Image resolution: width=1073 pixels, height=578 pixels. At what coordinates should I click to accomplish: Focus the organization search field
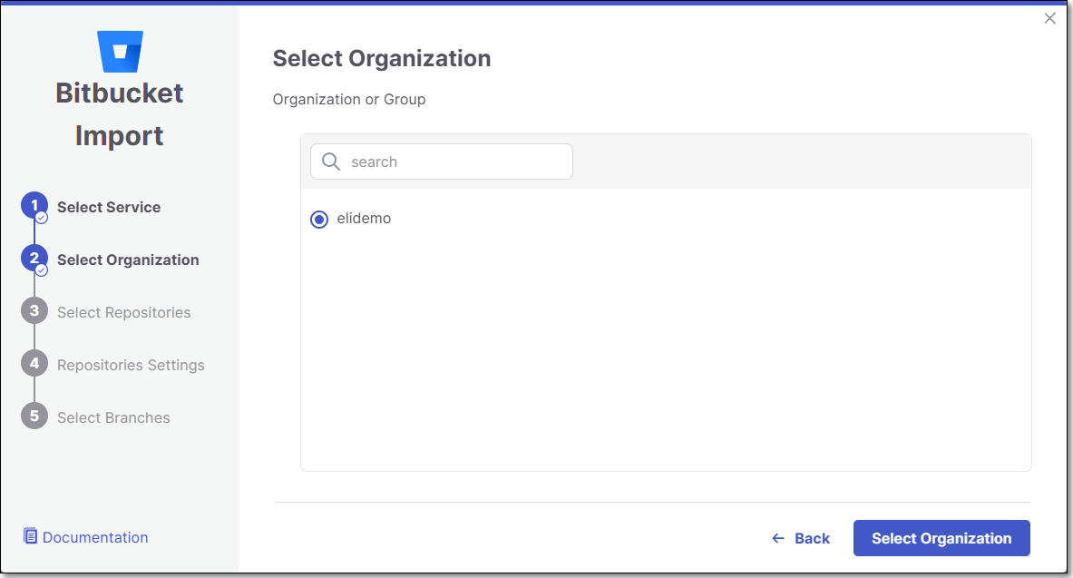pyautogui.click(x=442, y=162)
